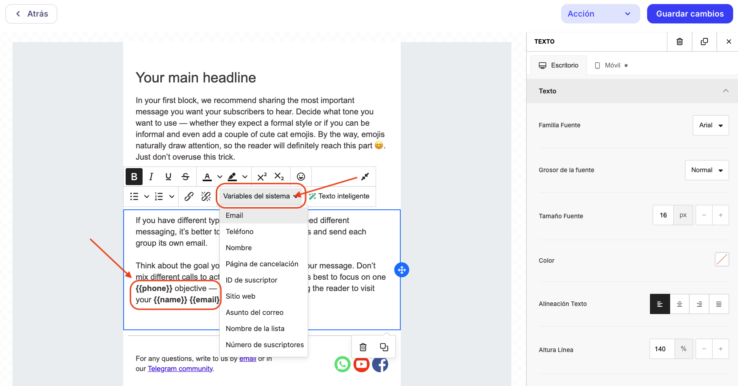The height and width of the screenshot is (386, 738).
Task: Click the Tamaño Fuente value field
Action: [x=663, y=215]
